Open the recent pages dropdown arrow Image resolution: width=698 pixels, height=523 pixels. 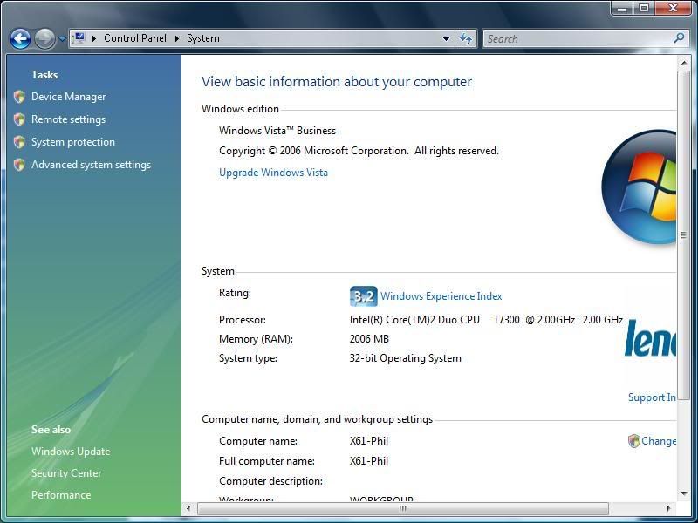(62, 39)
